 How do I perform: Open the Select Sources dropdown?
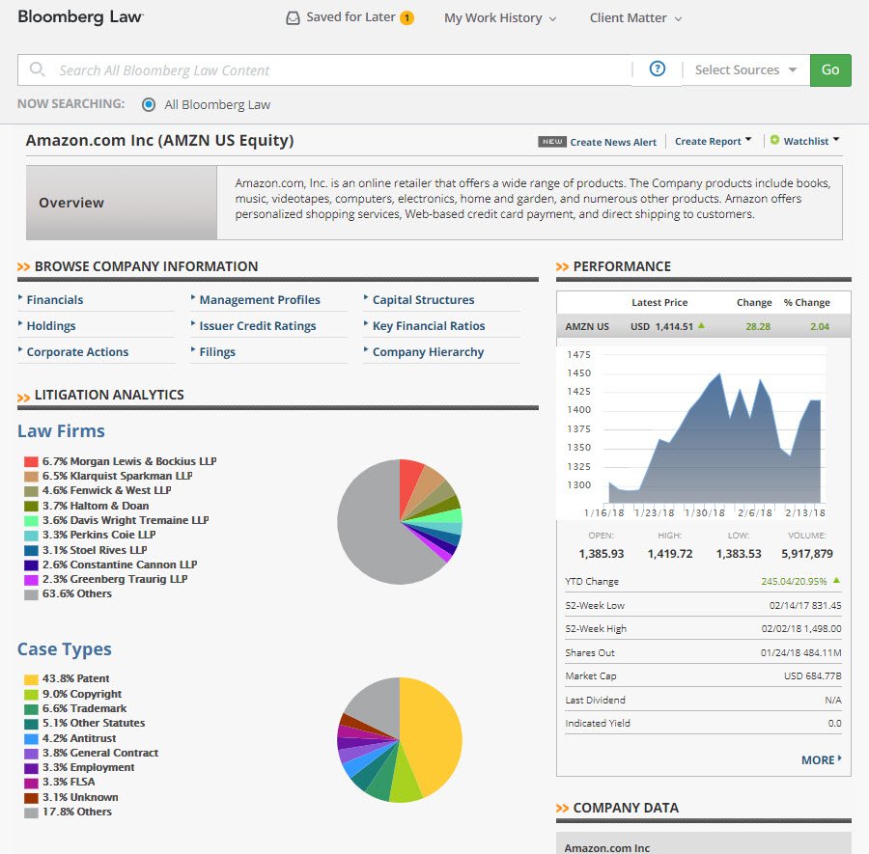pos(745,69)
